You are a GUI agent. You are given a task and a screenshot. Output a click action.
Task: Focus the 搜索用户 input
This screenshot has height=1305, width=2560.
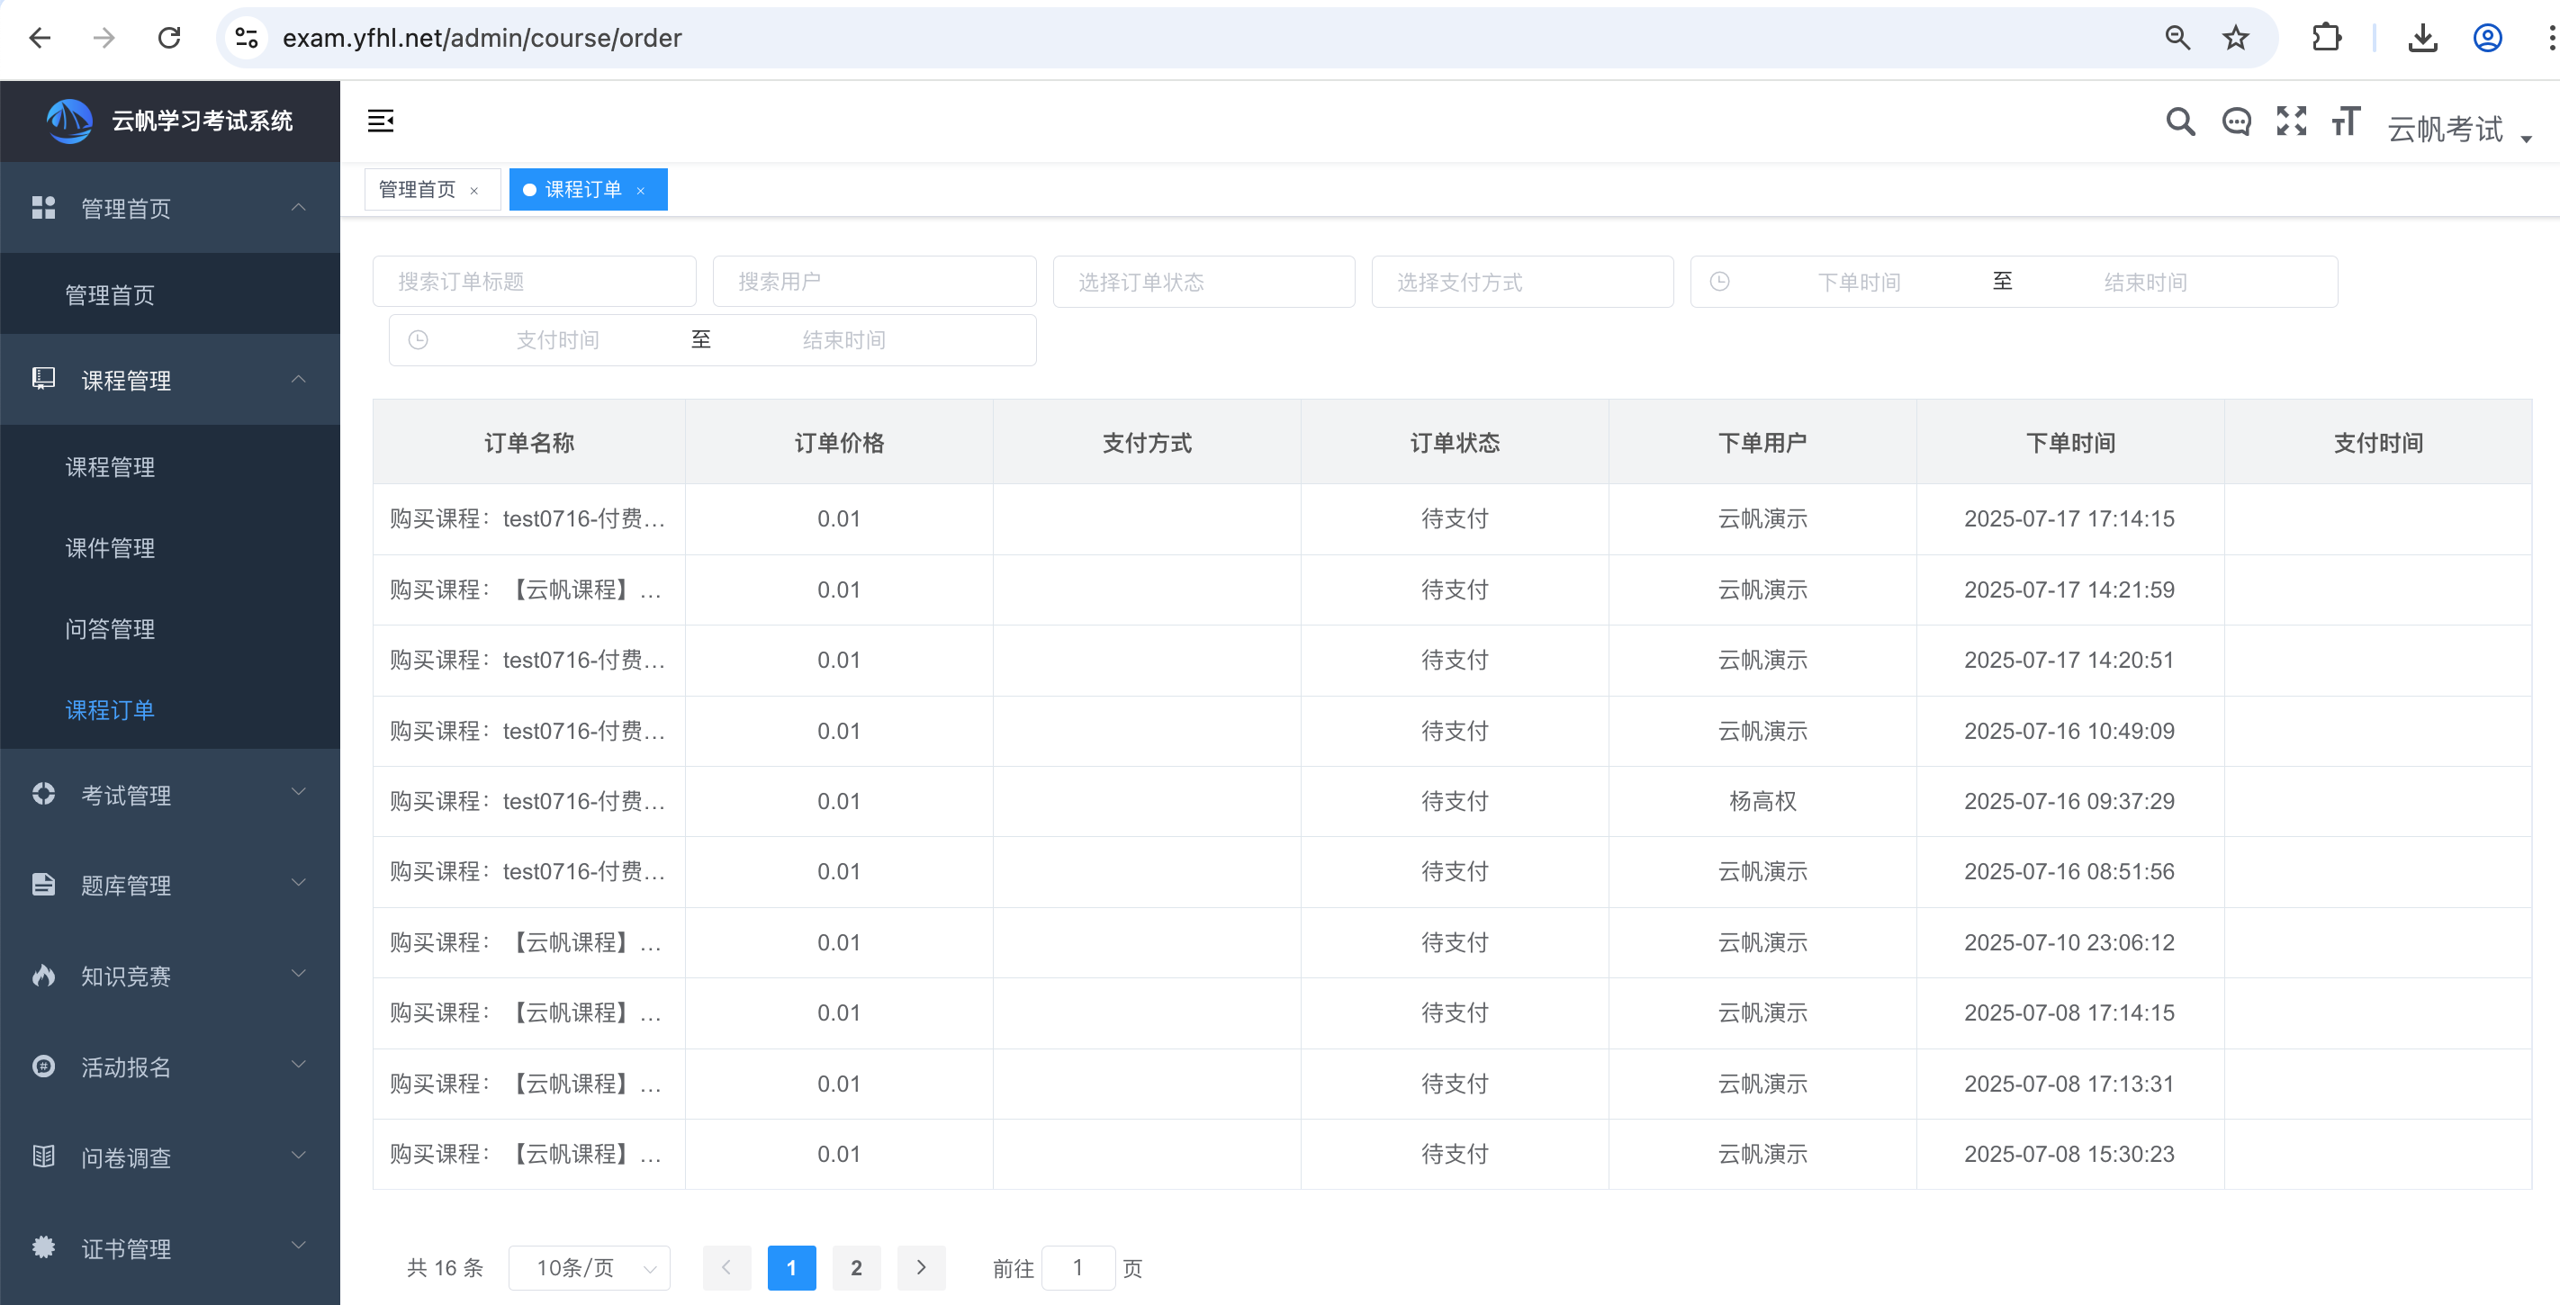(x=875, y=282)
